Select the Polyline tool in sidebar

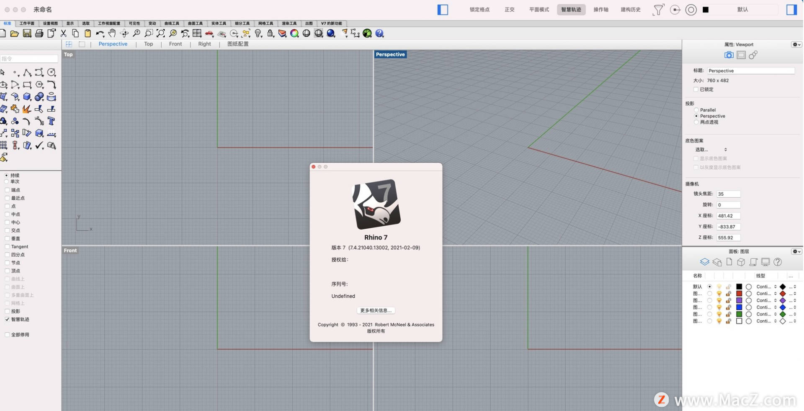(27, 73)
